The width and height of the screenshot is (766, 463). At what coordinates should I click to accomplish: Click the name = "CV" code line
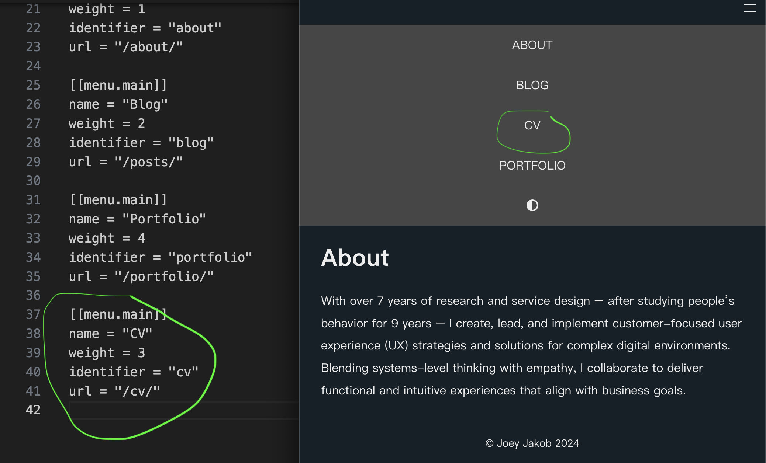coord(110,334)
